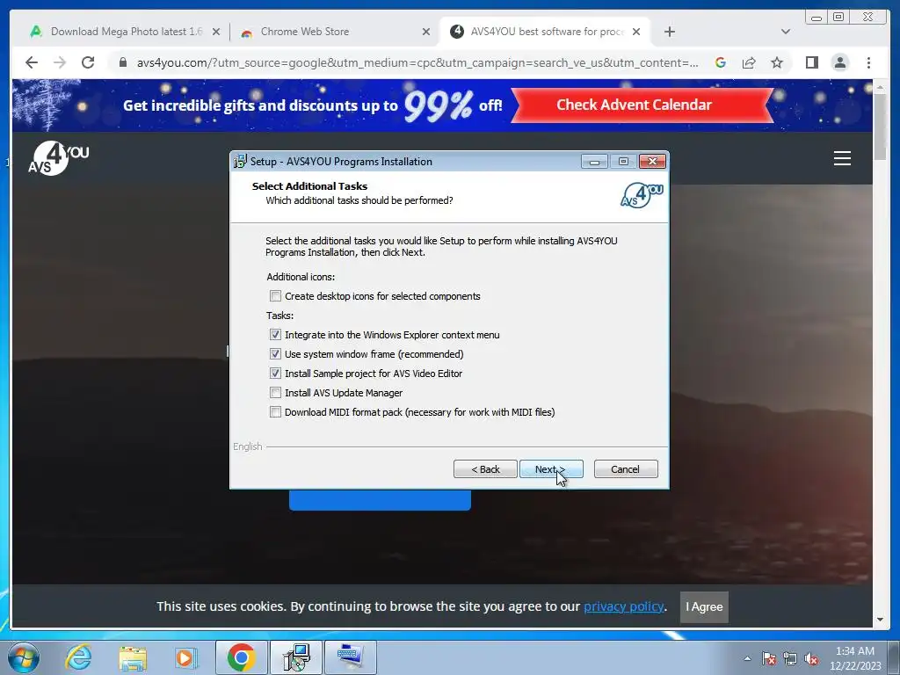Select the setup installer taskbar icon
900x675 pixels.
pyautogui.click(x=296, y=657)
